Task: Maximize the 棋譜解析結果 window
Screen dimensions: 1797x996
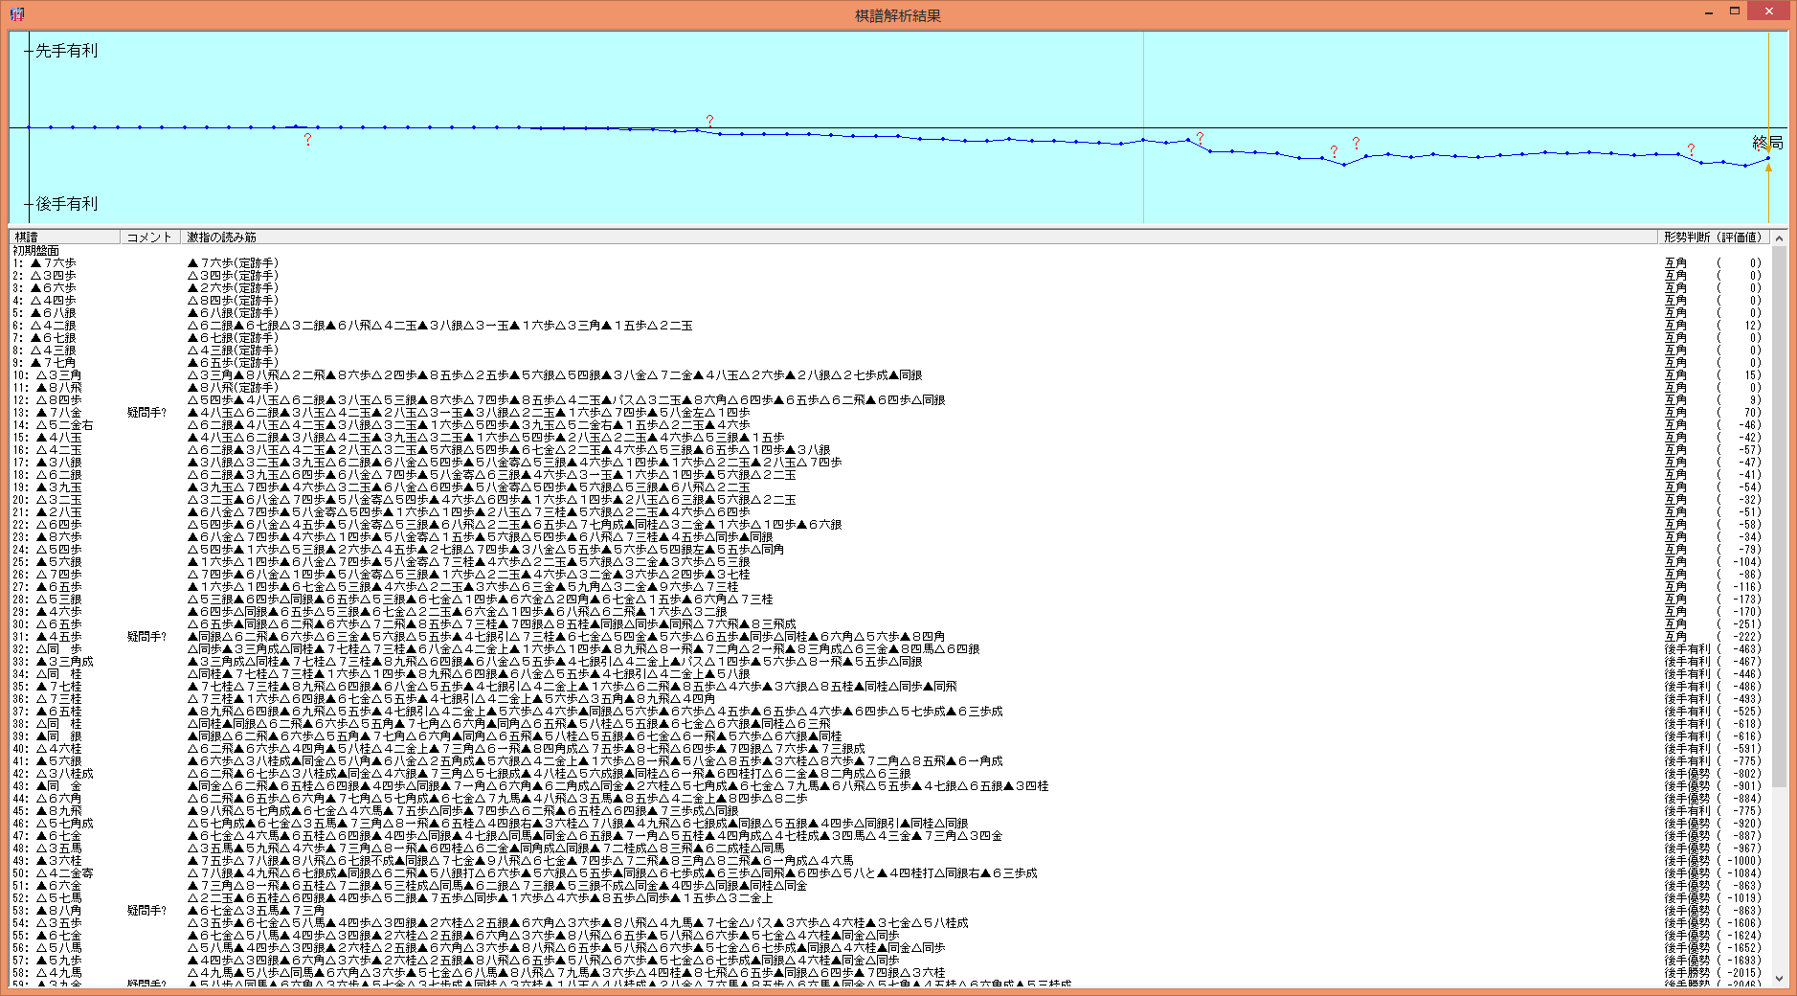Action: pyautogui.click(x=1734, y=11)
